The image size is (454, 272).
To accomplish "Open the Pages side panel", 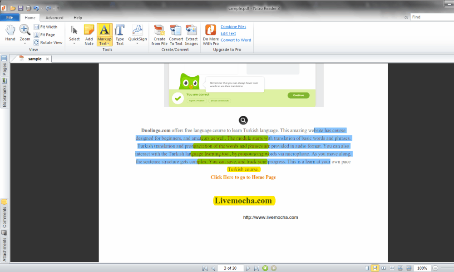I will (5, 66).
